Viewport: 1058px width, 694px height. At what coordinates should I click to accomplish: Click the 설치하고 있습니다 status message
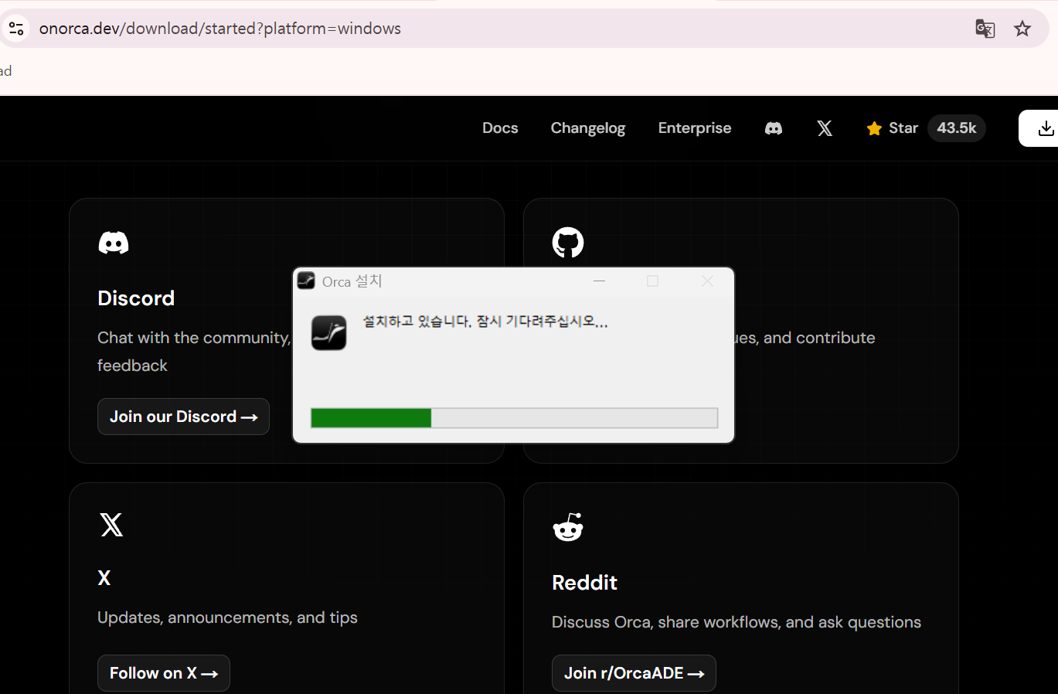click(485, 321)
